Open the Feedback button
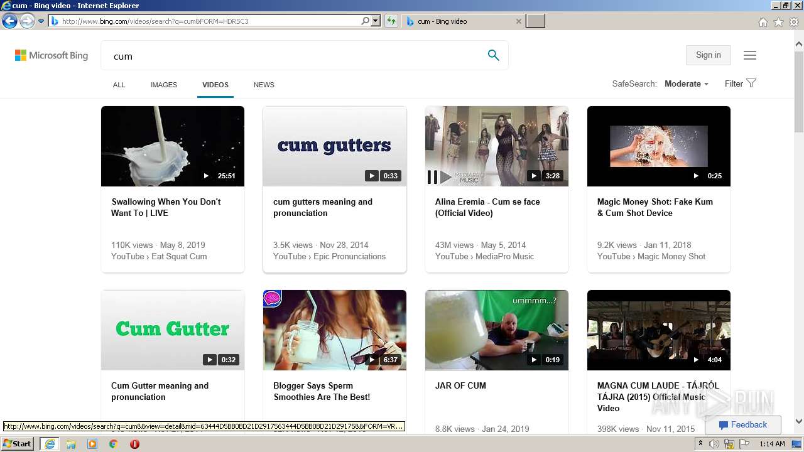This screenshot has width=804, height=452. tap(742, 425)
